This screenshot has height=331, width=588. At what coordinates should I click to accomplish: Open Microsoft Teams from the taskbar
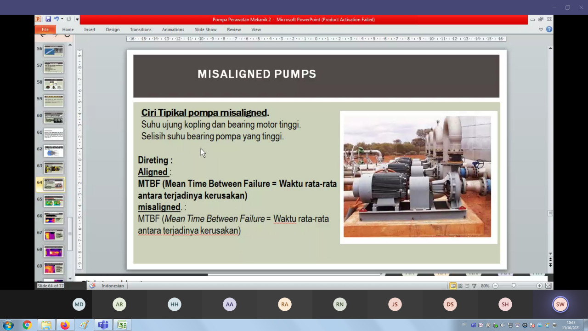click(103, 325)
